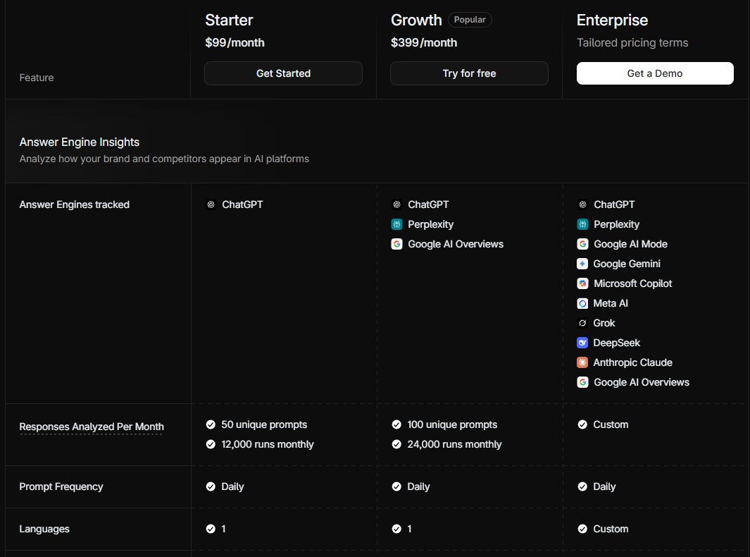
Task: Click the Google Gemini icon
Action: [582, 264]
